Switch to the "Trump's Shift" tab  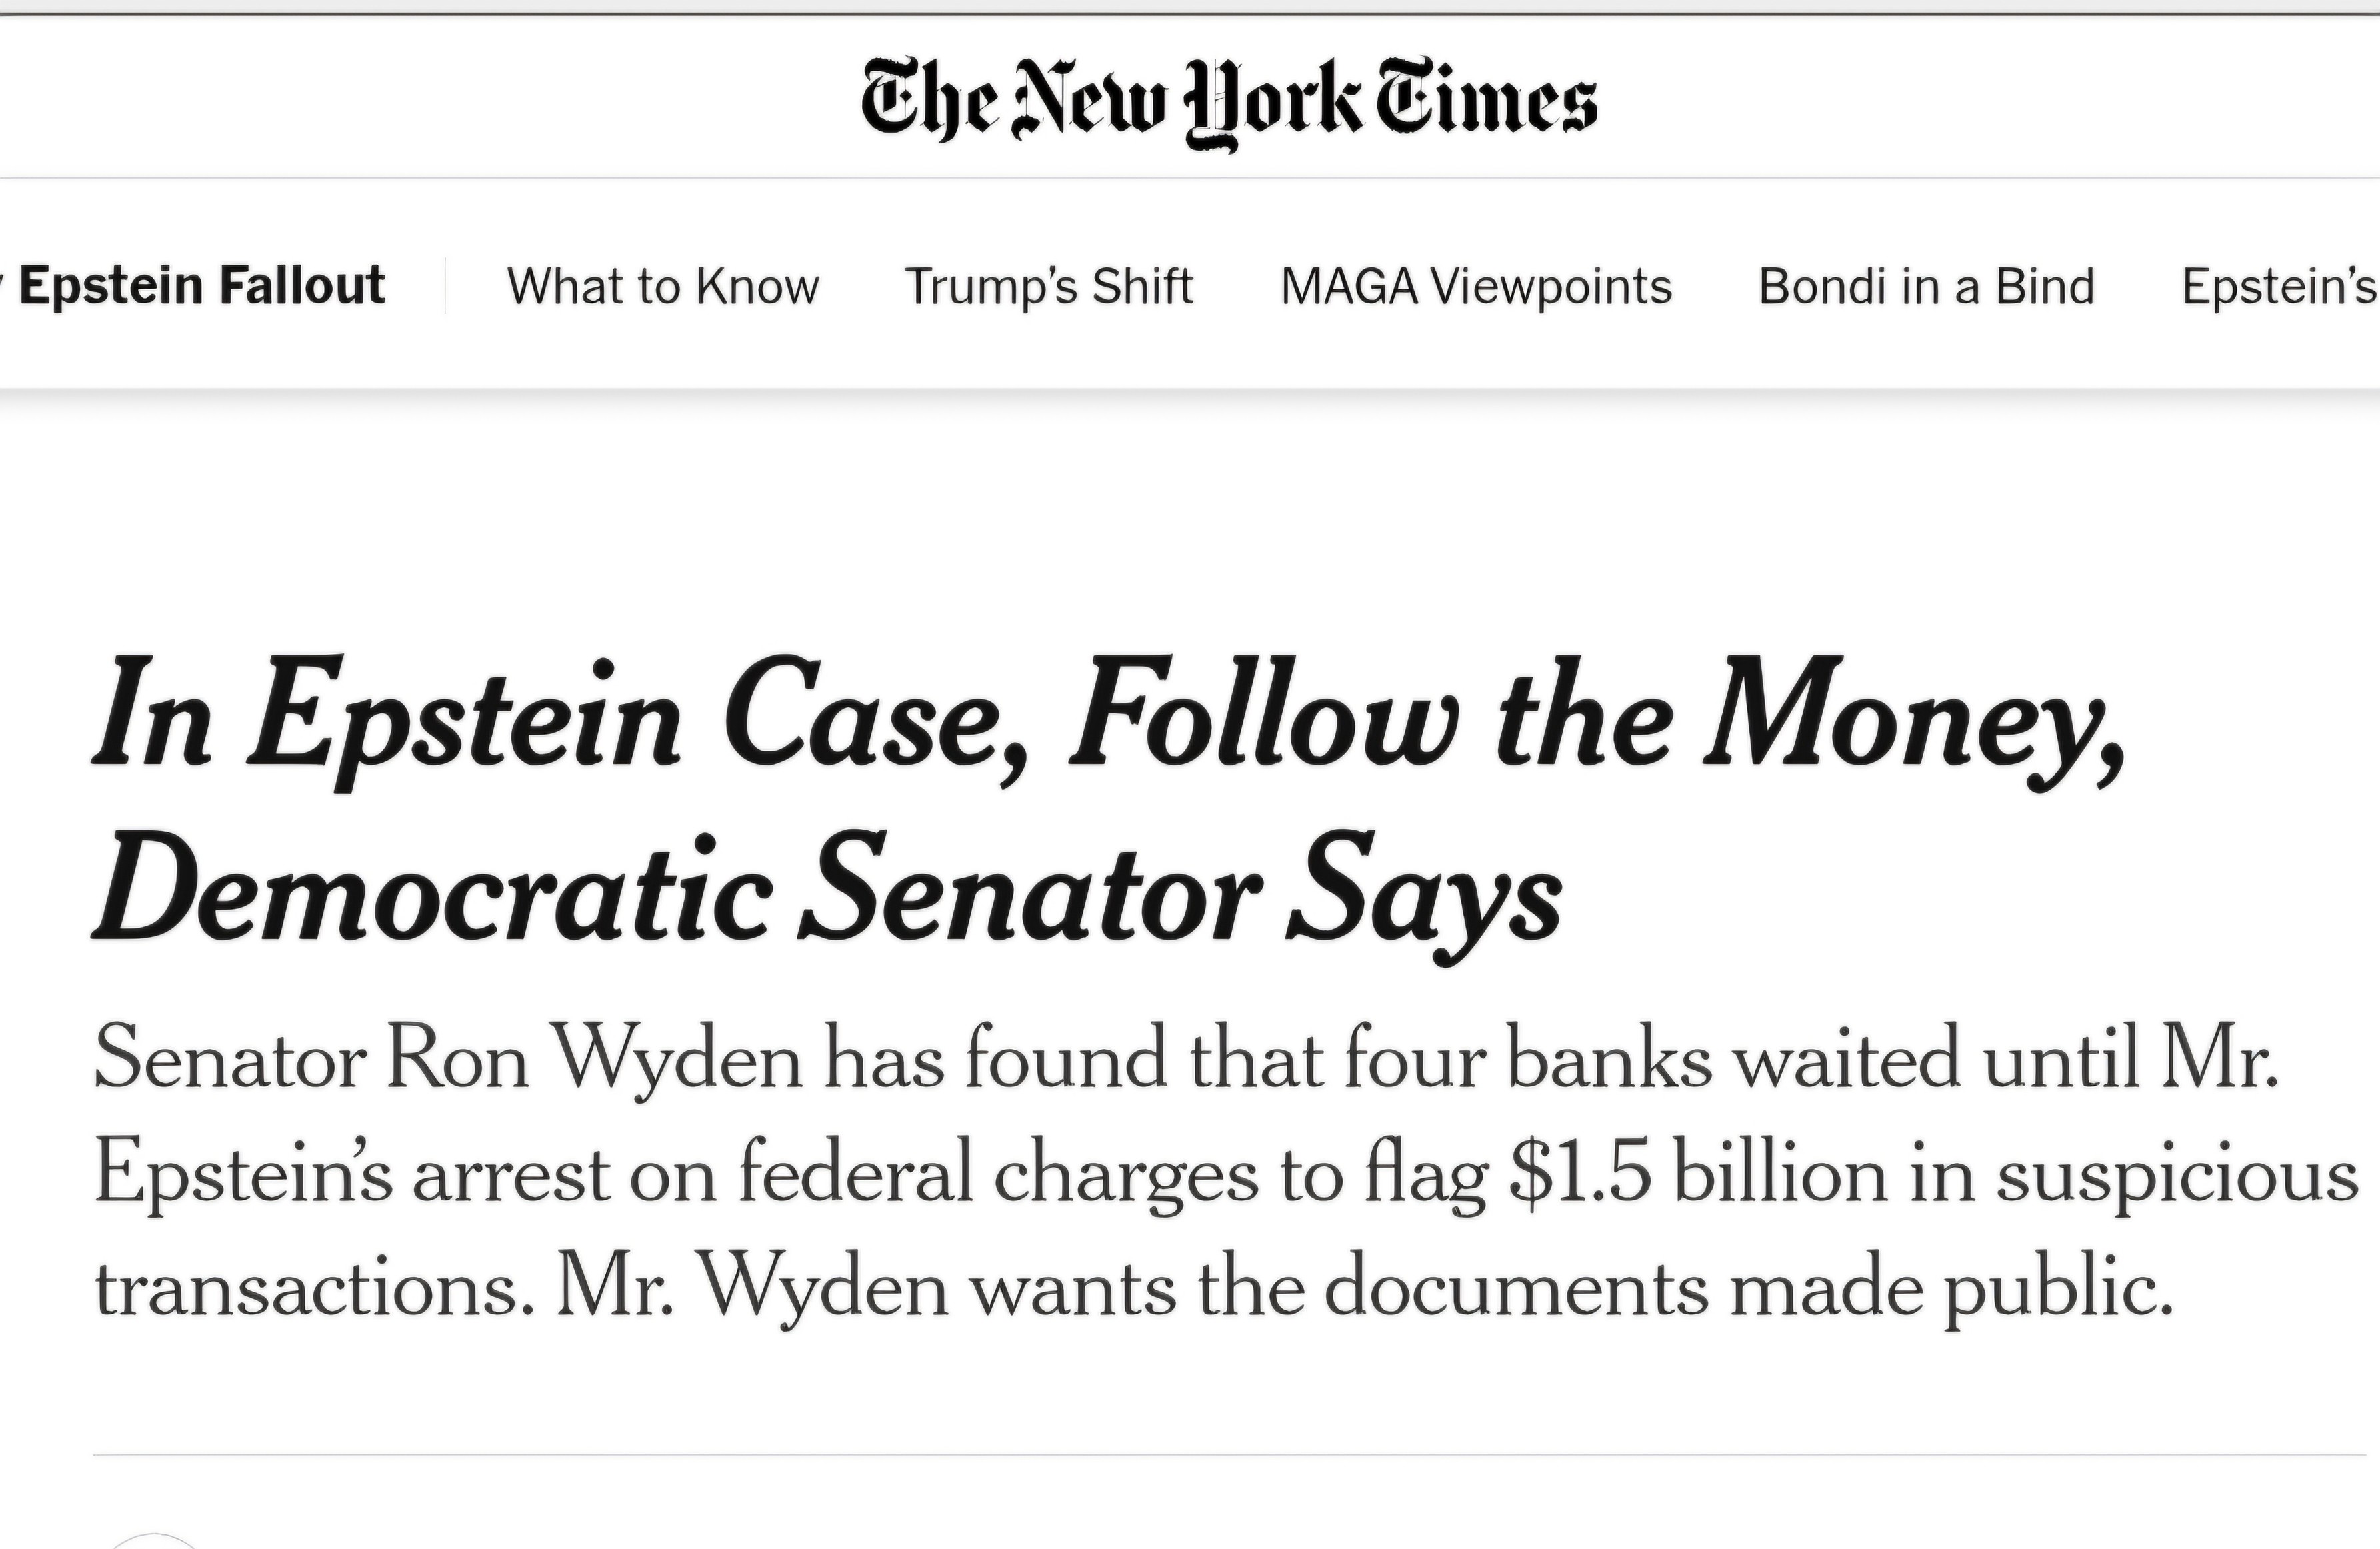click(1049, 287)
